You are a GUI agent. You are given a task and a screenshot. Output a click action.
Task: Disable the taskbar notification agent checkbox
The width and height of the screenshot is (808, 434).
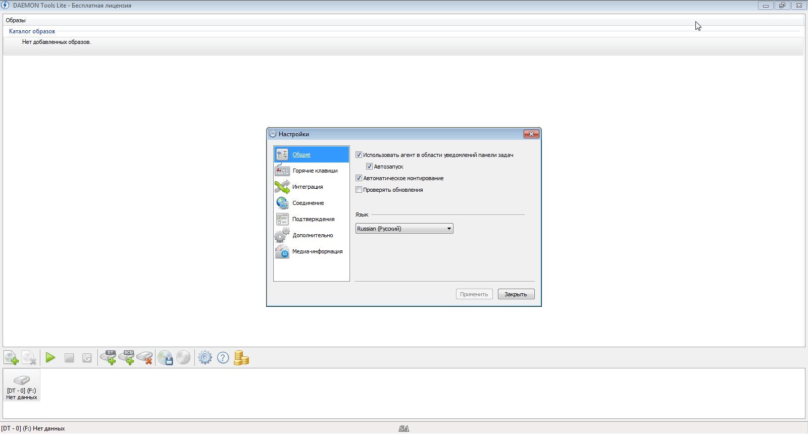pos(359,155)
